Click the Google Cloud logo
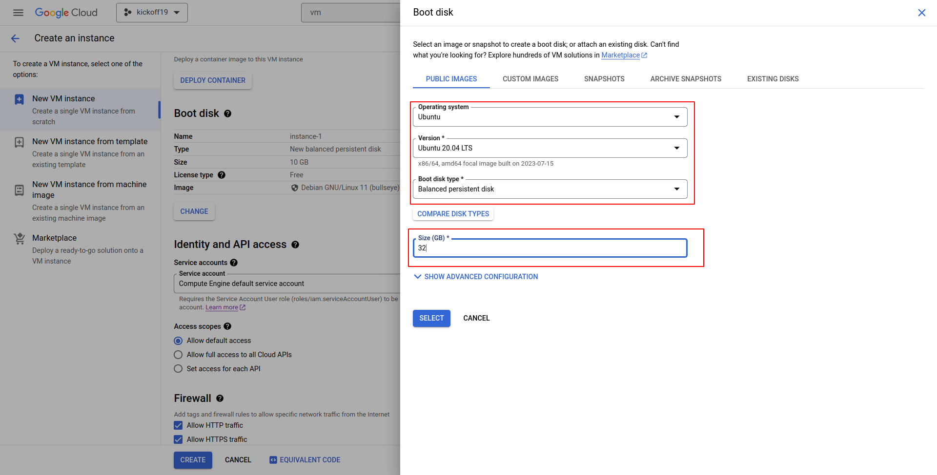Viewport: 937px width, 475px height. (66, 13)
